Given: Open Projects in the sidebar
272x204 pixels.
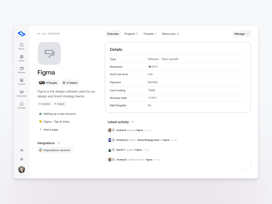Looking at the screenshot, I should [22, 82].
